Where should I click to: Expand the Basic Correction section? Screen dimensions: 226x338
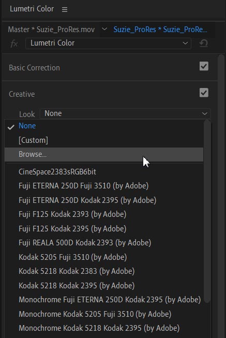(x=34, y=68)
